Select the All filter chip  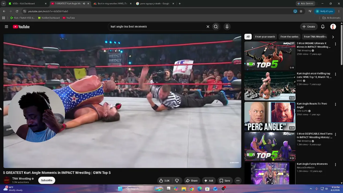coord(248,37)
